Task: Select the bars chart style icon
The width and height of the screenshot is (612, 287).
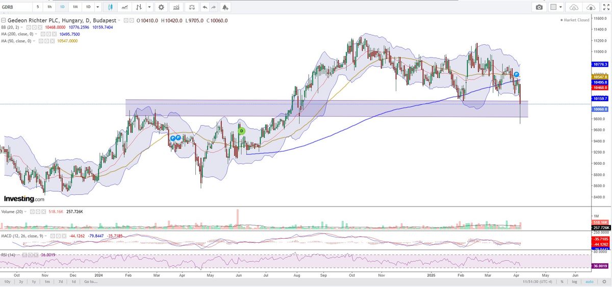Action: pyautogui.click(x=138, y=7)
